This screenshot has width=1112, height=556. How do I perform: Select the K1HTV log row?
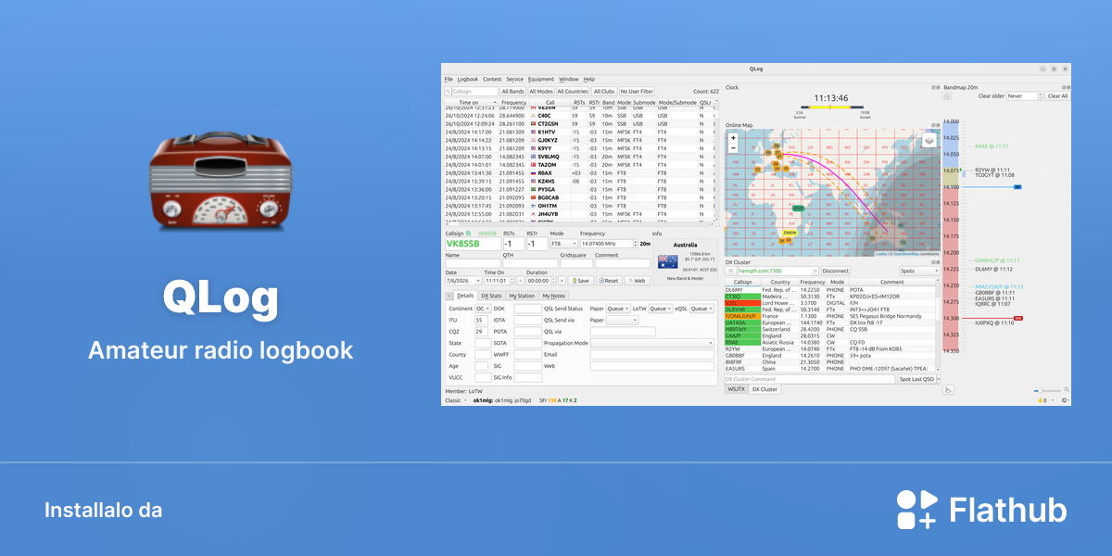tap(580, 132)
